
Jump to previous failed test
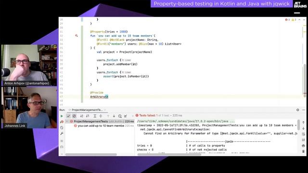(x=108, y=116)
